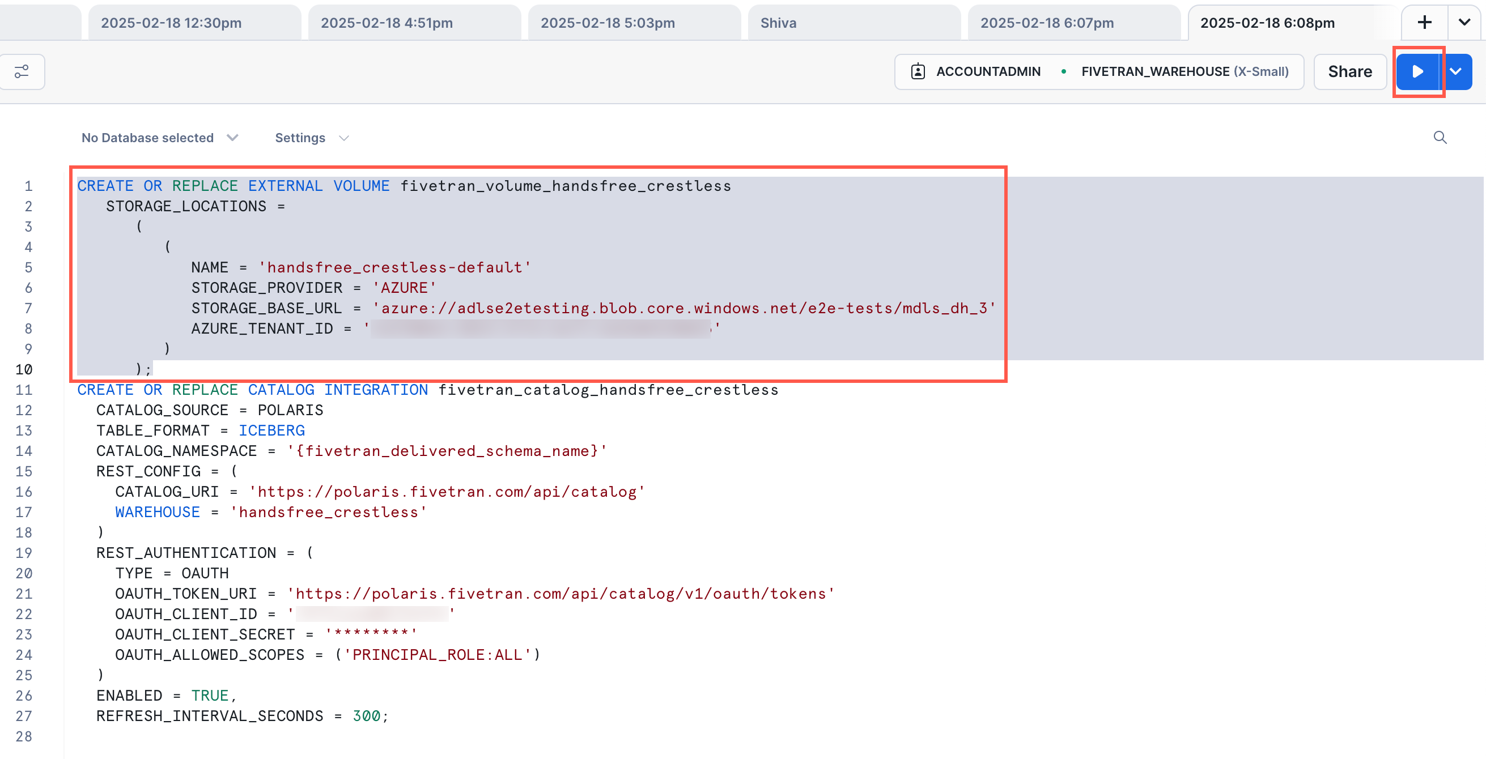Screen dimensions: 1486x759
Task: Click the 'AZURE' storage provider value
Action: (x=404, y=288)
